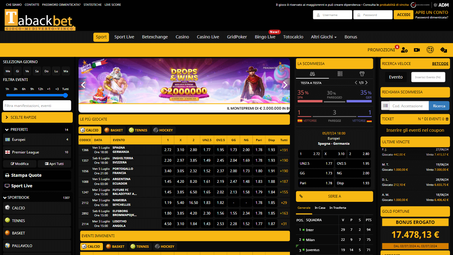Go to previous head-to-head stat page
Viewport: 453px width, 255px height.
(x=356, y=83)
